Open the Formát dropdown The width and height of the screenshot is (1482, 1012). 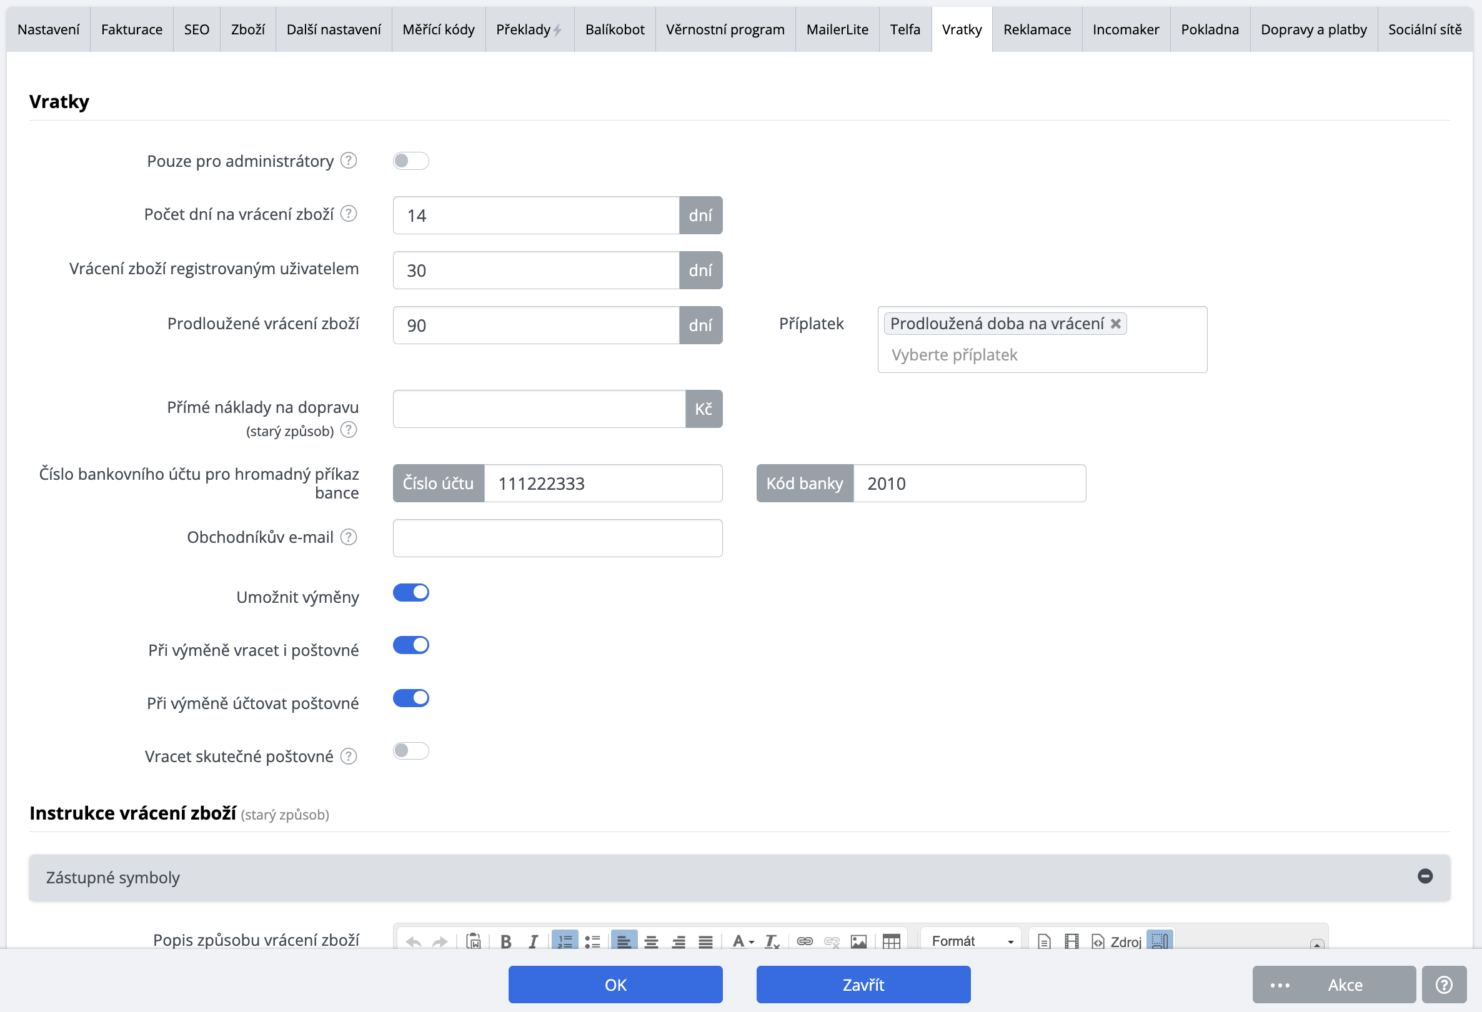(x=971, y=941)
